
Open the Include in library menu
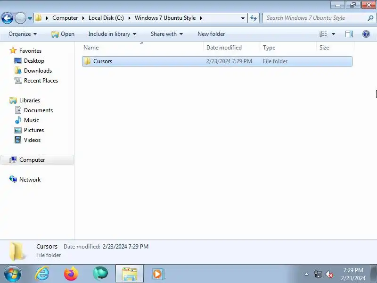tap(112, 34)
